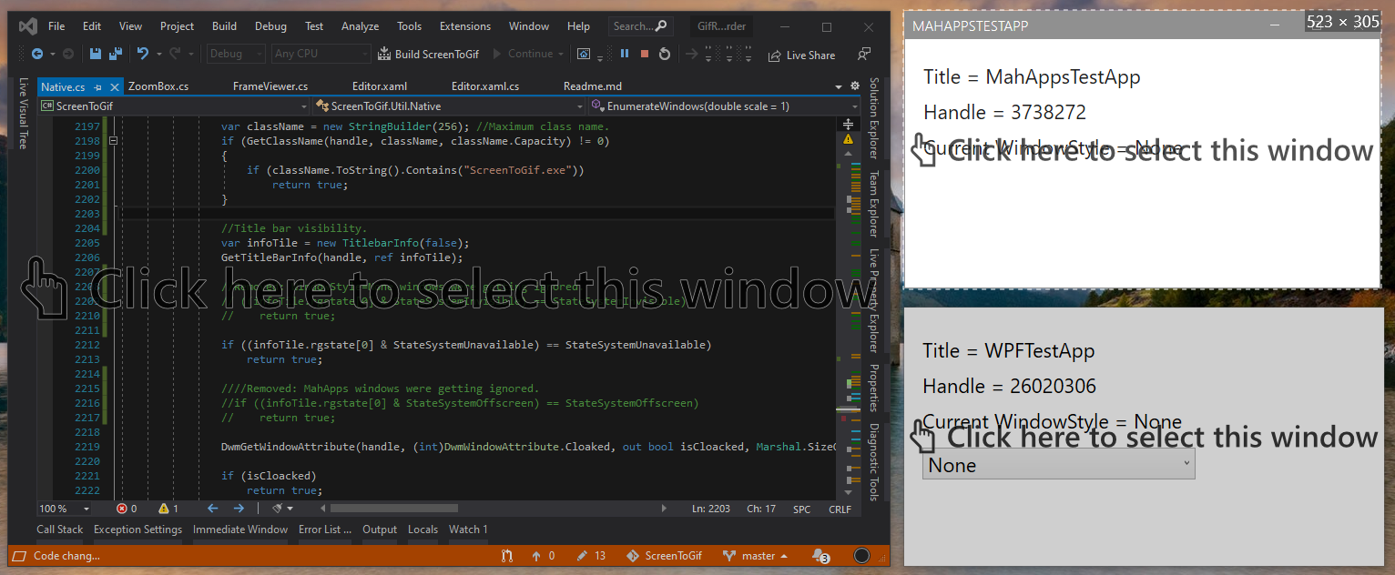Click the Live Share button
Viewport: 1395px width, 575px height.
pos(801,55)
